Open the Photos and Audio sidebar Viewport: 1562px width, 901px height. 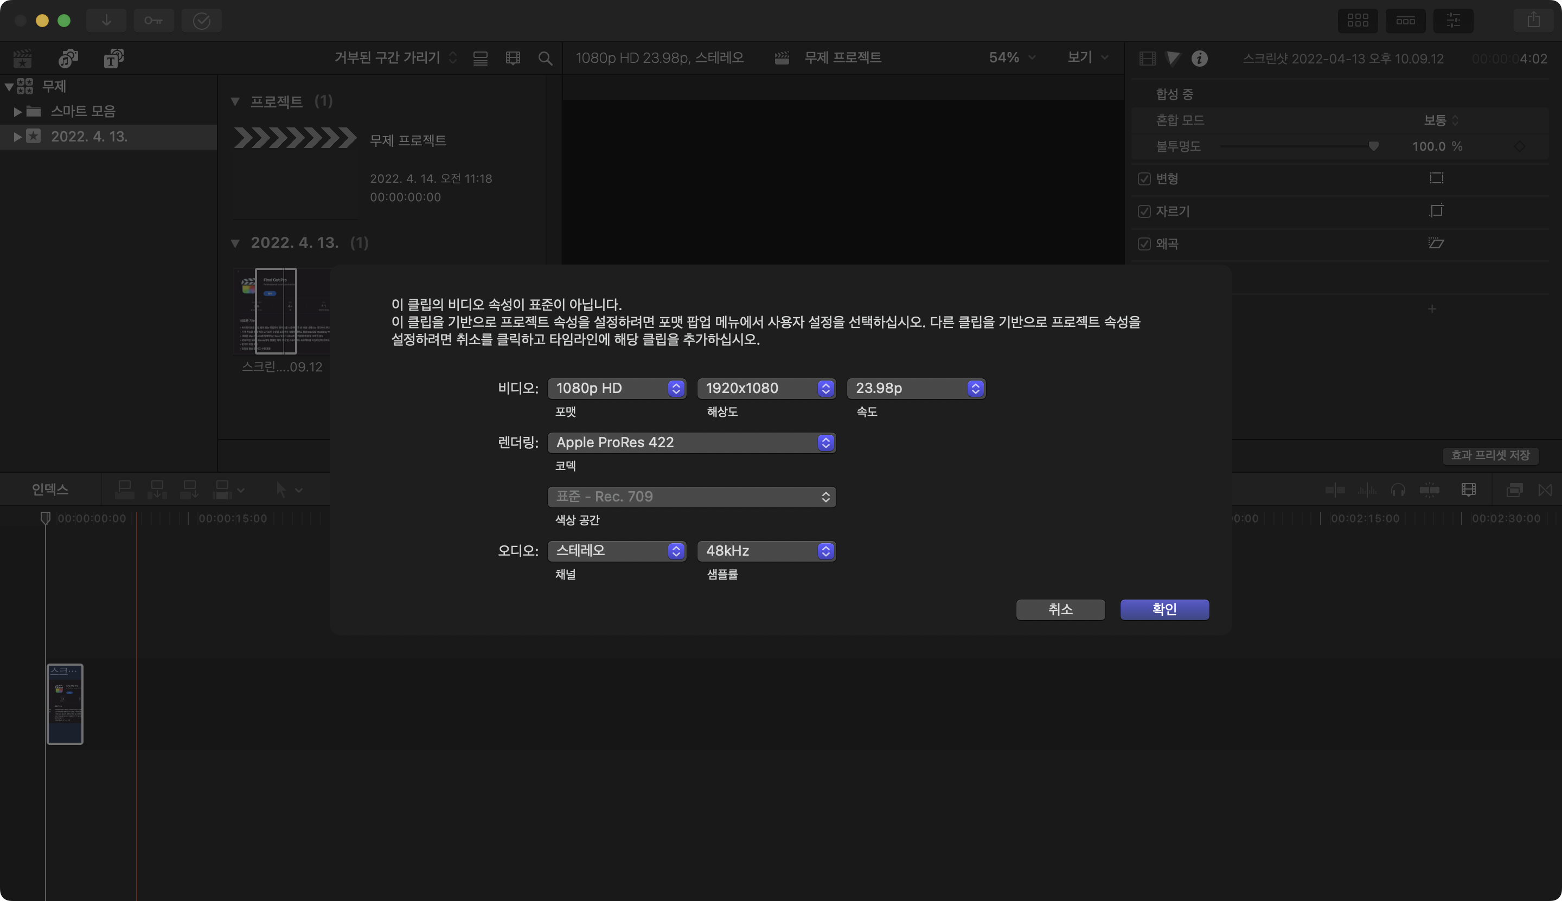click(67, 58)
